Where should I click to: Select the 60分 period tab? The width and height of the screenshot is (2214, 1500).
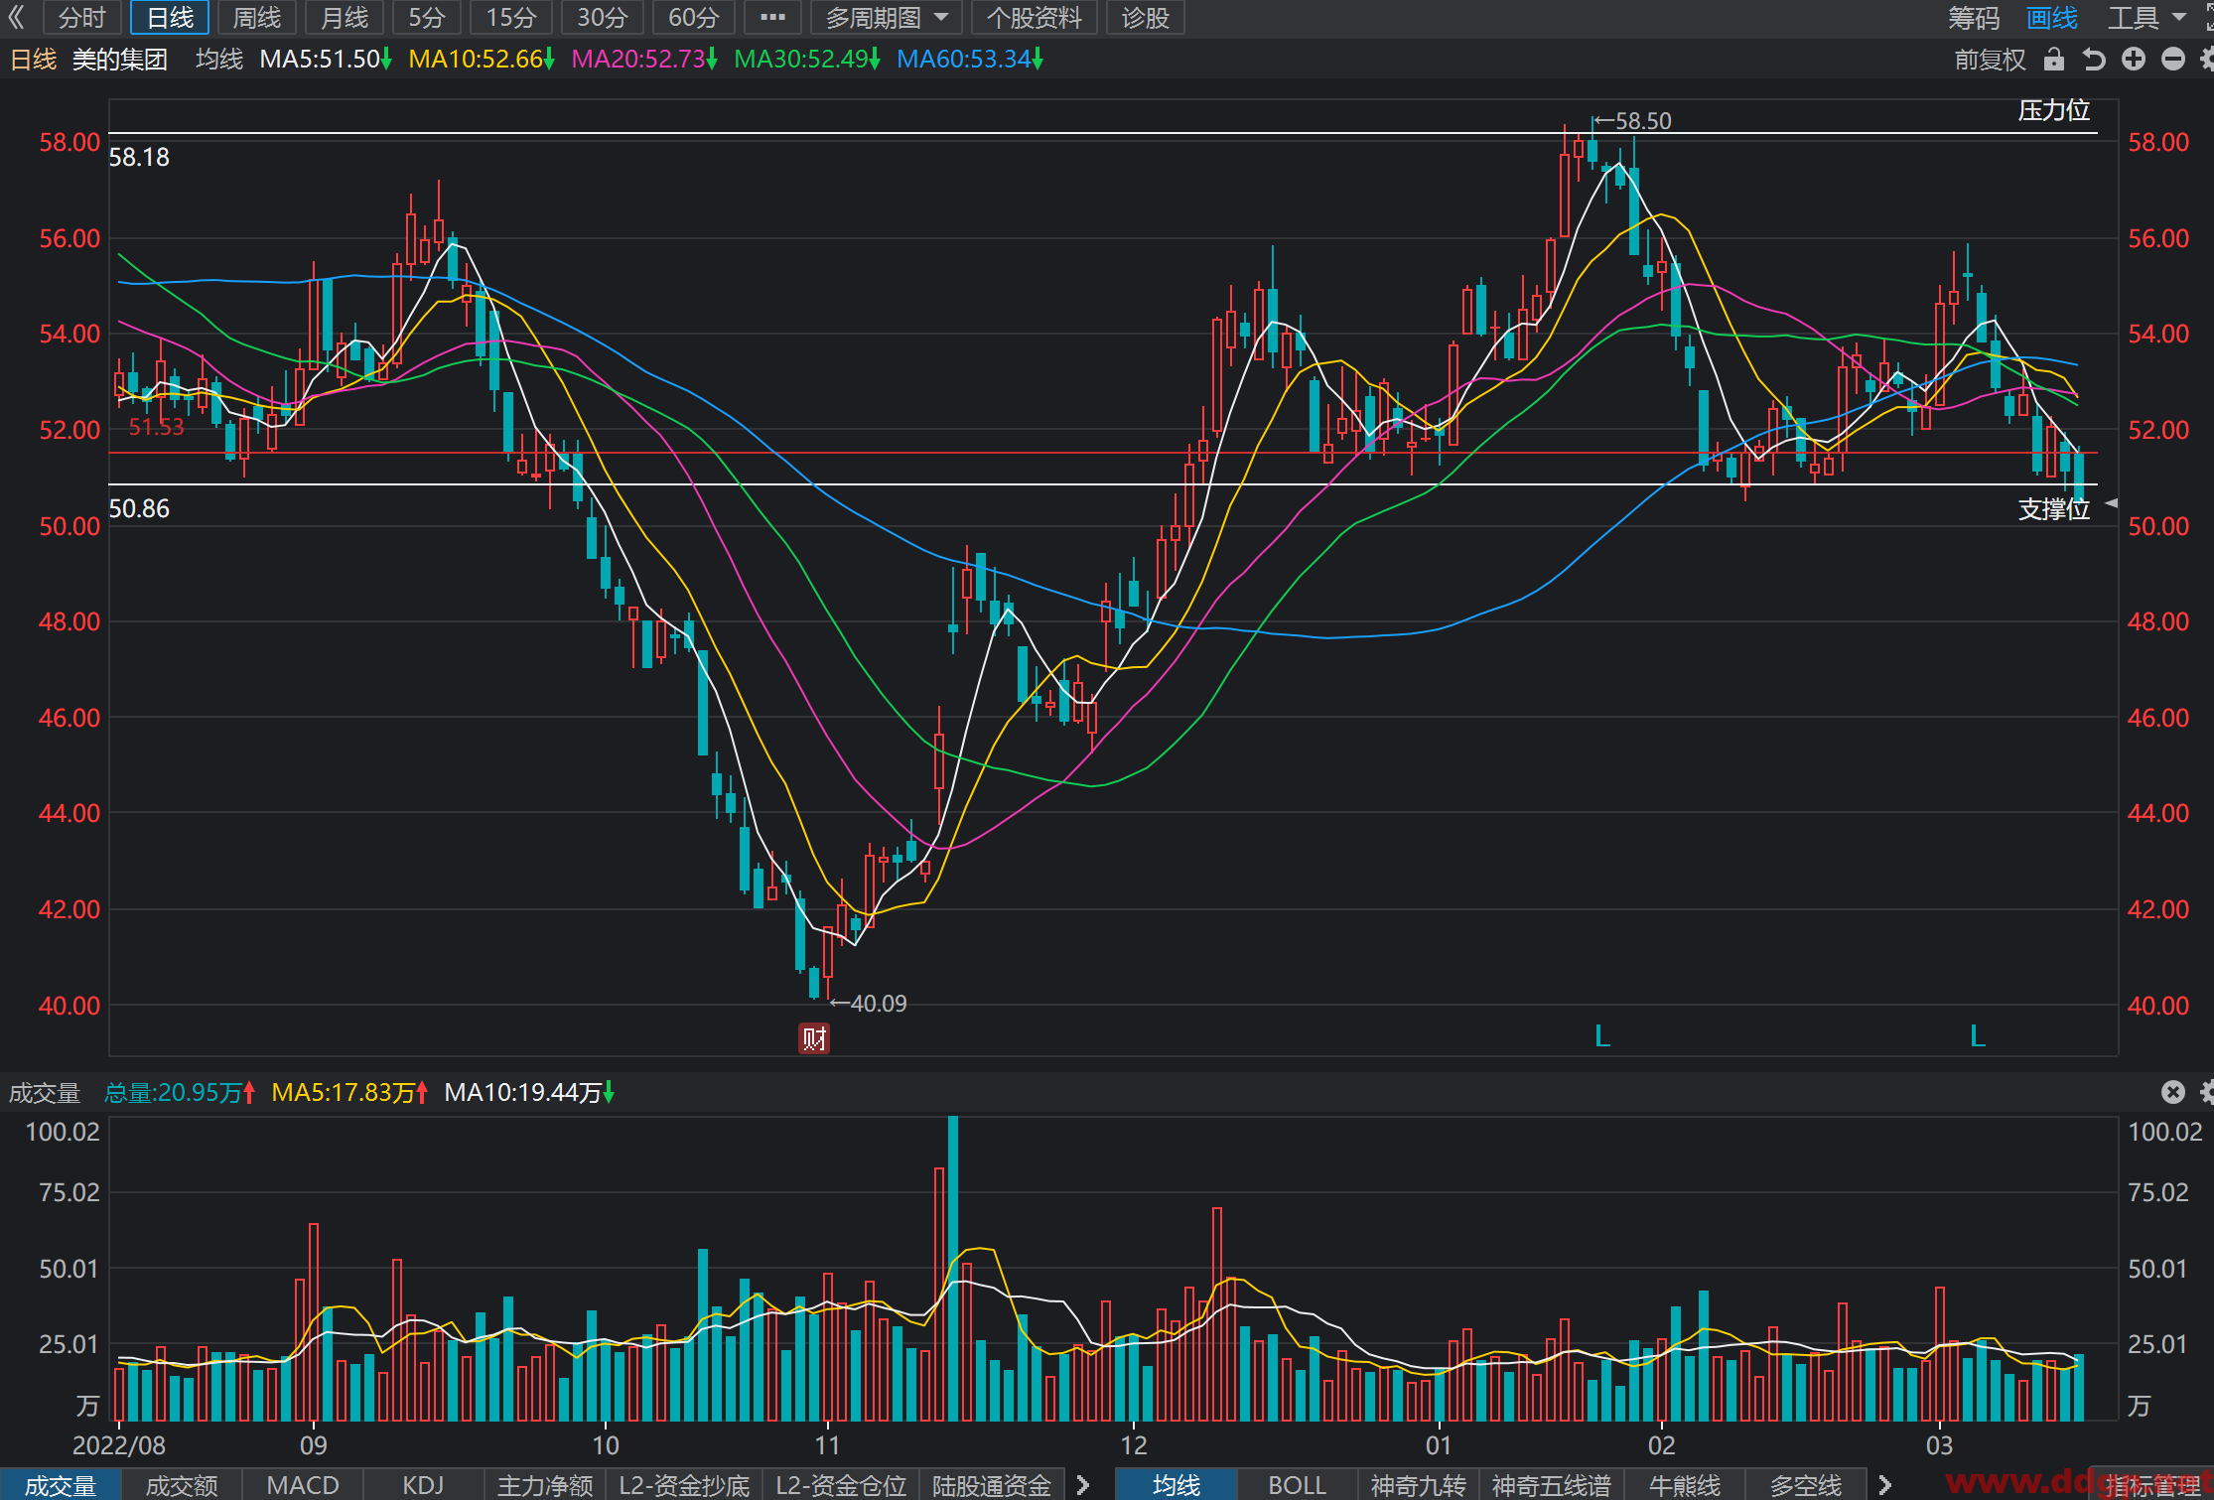point(694,17)
